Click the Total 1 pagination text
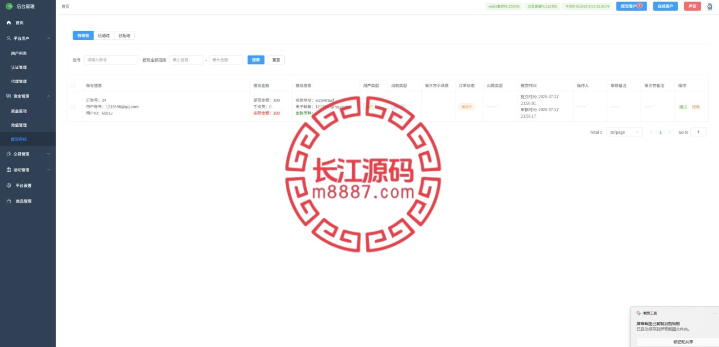The width and height of the screenshot is (719, 347). (596, 132)
